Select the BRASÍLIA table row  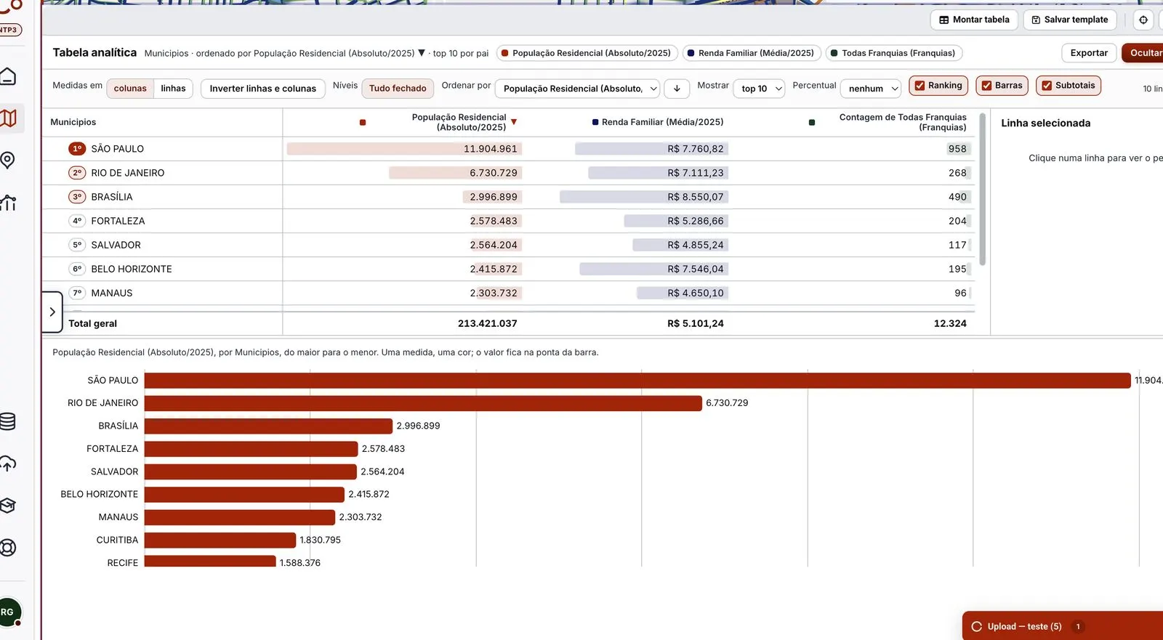[x=508, y=197]
